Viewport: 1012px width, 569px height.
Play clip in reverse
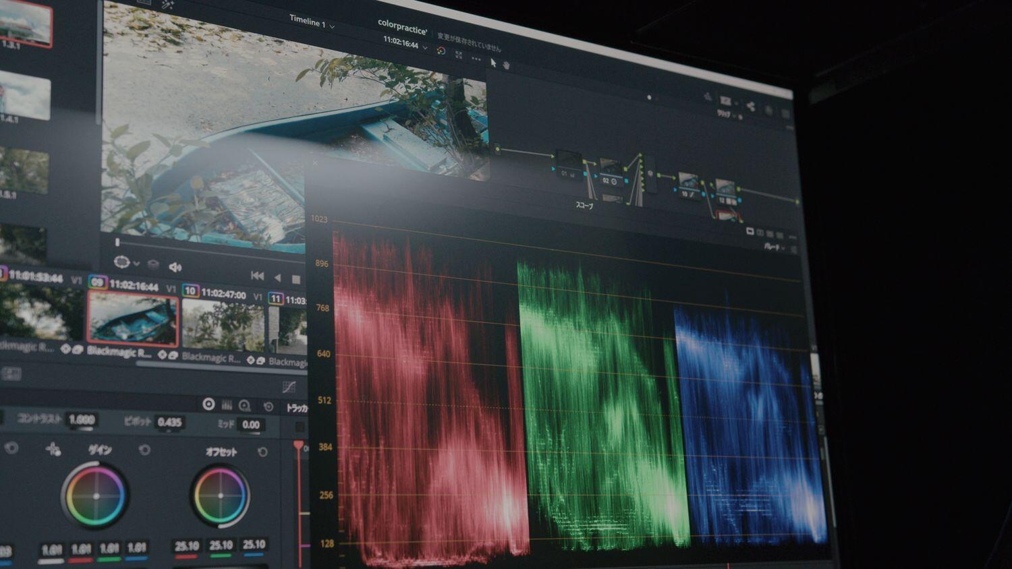click(277, 277)
